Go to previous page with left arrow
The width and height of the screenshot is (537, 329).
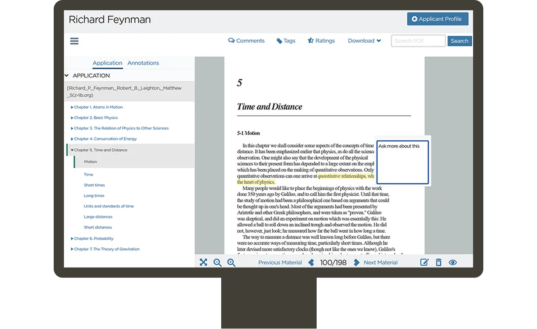pyautogui.click(x=311, y=263)
